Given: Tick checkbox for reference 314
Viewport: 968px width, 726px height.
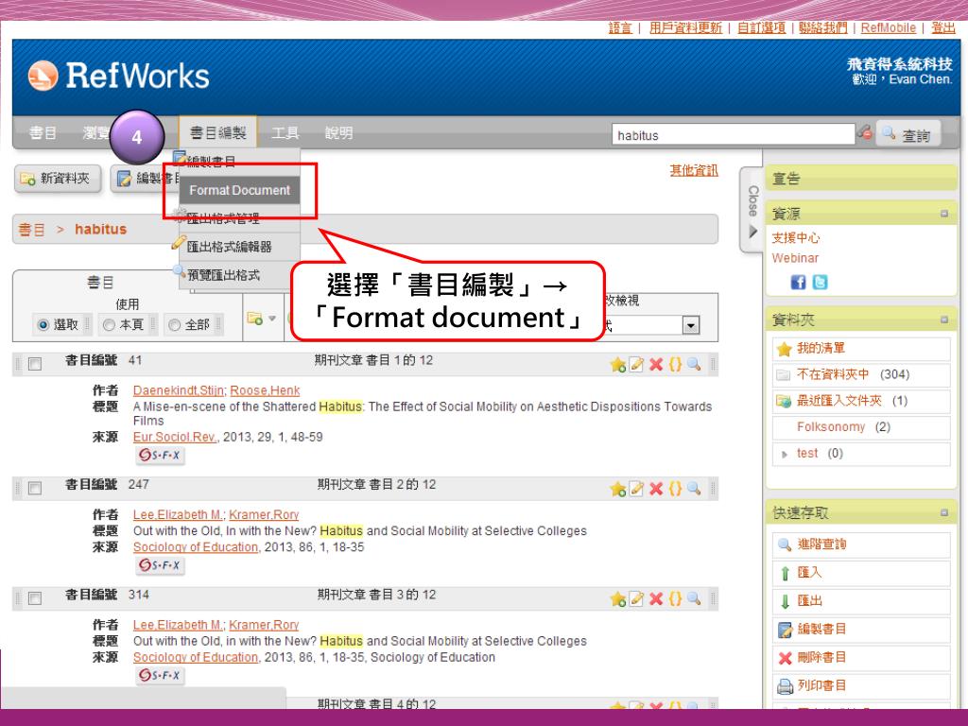Looking at the screenshot, I should pos(35,598).
